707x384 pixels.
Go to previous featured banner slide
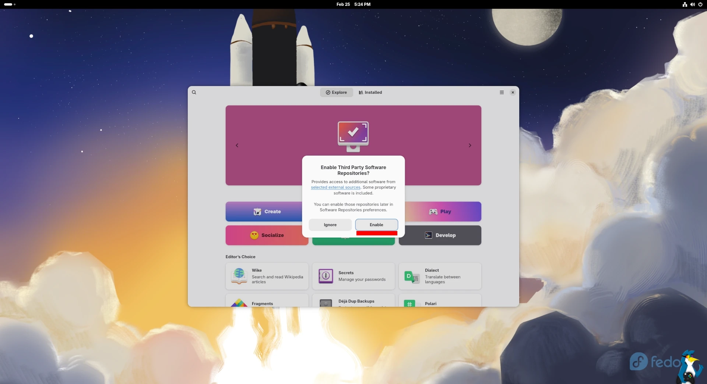point(237,145)
